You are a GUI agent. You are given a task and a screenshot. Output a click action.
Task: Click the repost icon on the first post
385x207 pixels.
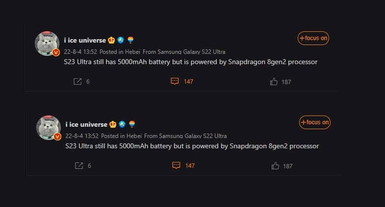coord(77,81)
